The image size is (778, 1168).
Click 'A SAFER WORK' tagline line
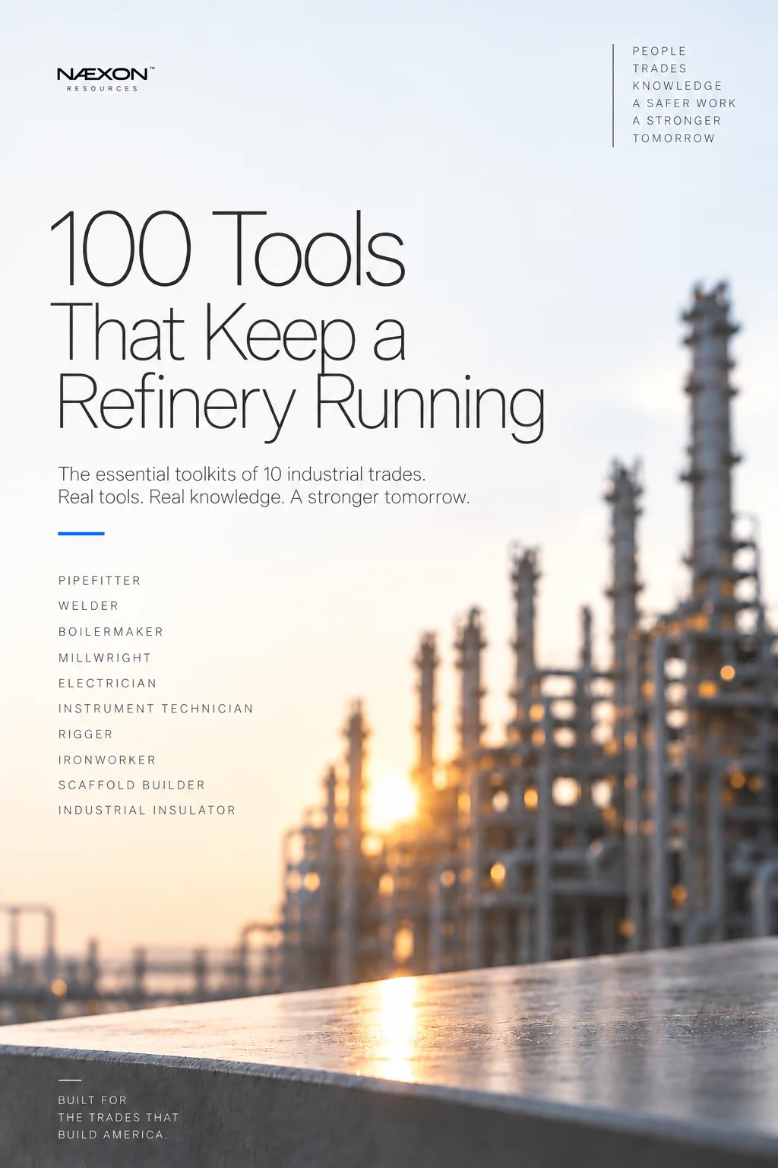pos(685,103)
